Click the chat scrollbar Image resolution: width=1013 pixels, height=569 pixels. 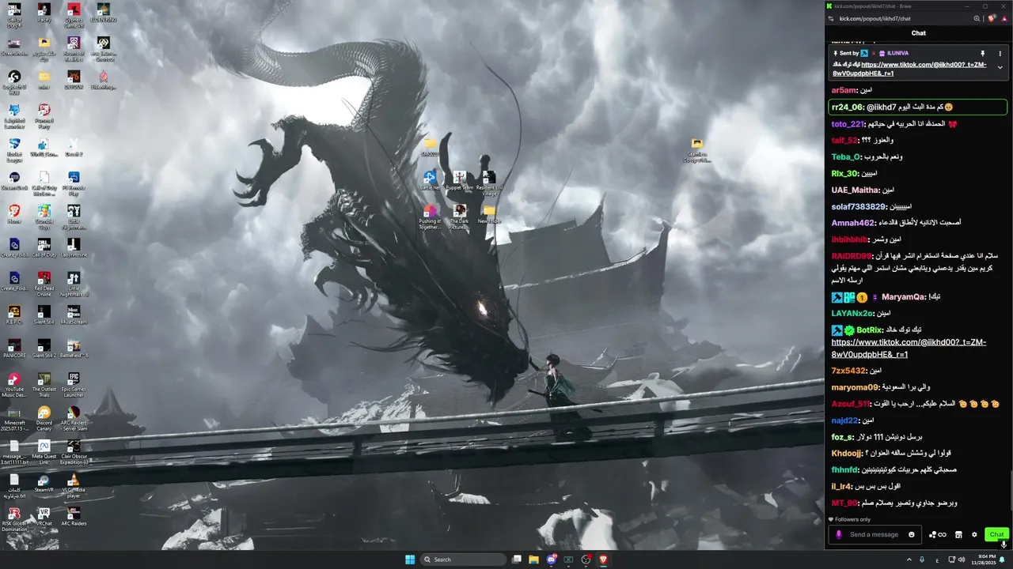coord(1011,490)
